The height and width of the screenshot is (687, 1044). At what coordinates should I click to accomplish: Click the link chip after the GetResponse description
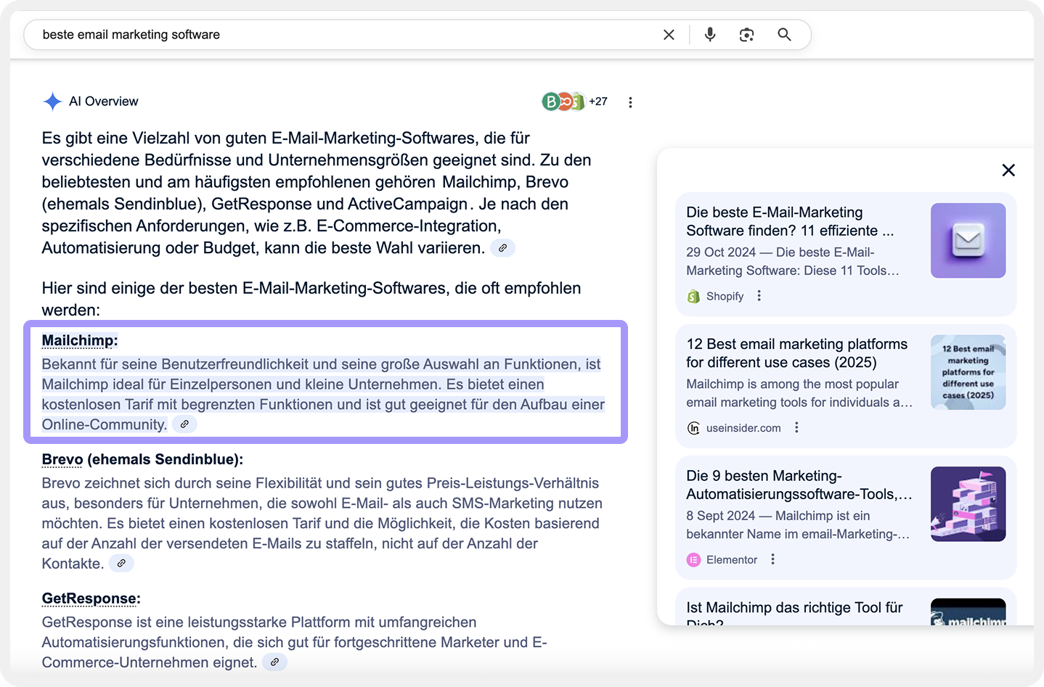(274, 662)
